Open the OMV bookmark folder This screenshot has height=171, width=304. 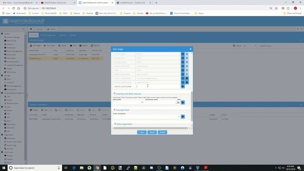tap(64, 13)
